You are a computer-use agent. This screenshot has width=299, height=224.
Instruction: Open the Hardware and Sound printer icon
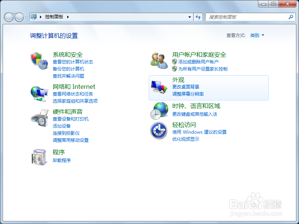(40, 118)
